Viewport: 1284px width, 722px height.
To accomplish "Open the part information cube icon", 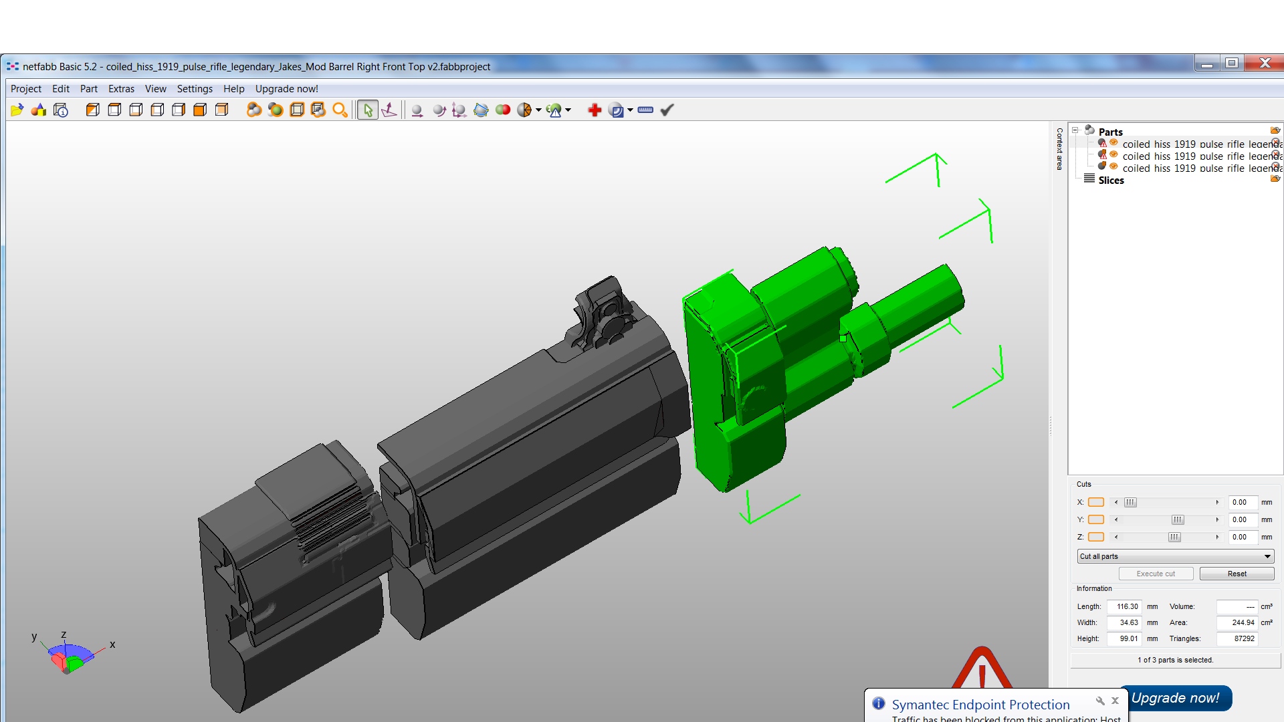I will 61,110.
